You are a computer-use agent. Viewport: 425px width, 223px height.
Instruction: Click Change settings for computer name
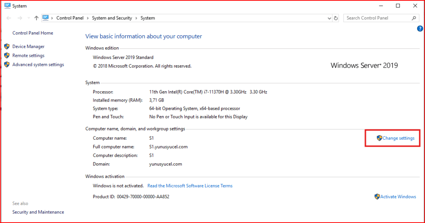click(398, 138)
